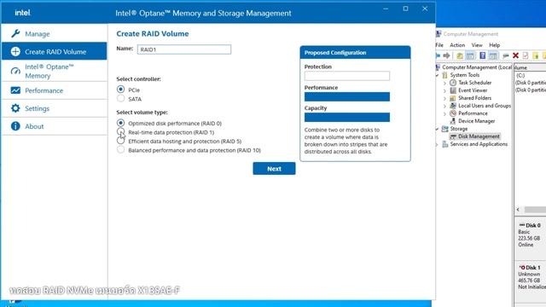546x307 pixels.
Task: Open Action menu in Computer Management
Action: (457, 45)
